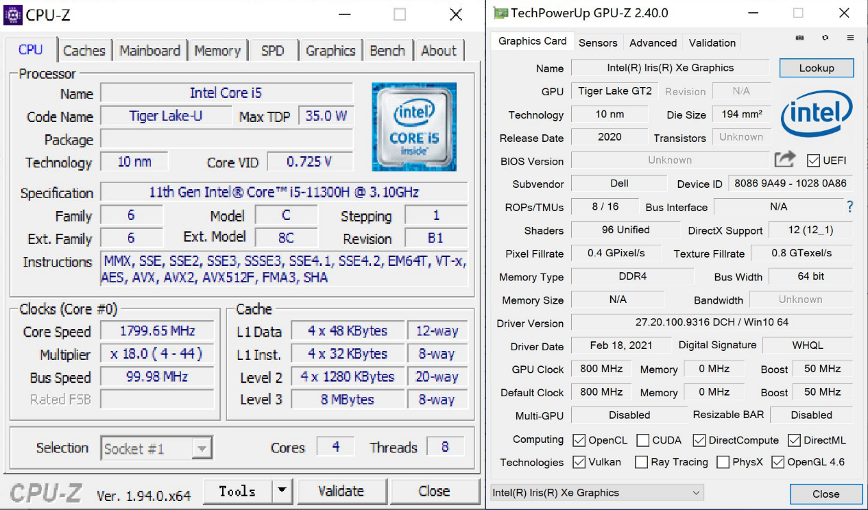Click the Specification i5-11300H text

pos(284,192)
